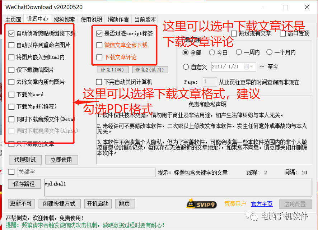The image size is (318, 230).
Task: Click the Page number input field
Action: (210, 82)
